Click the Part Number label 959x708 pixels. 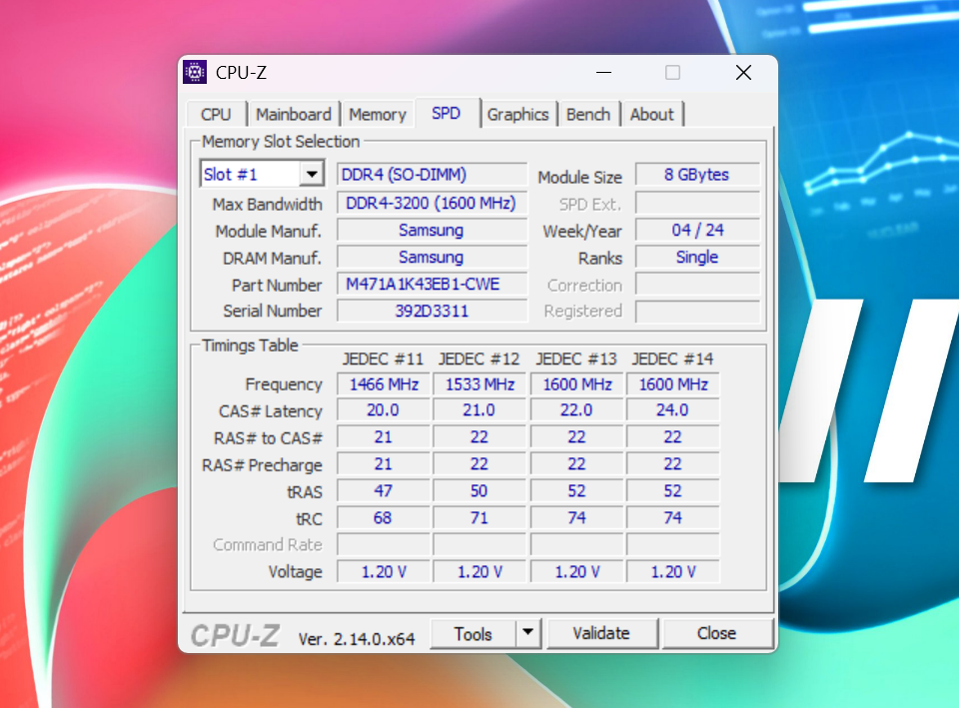pyautogui.click(x=277, y=285)
